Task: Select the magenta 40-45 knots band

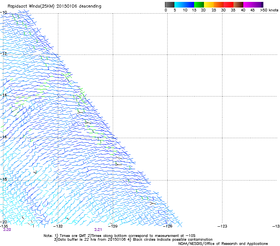Action: tap(248, 5)
